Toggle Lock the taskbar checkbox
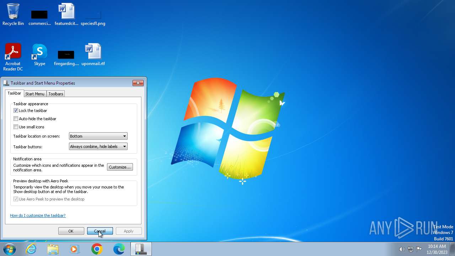 (16, 111)
